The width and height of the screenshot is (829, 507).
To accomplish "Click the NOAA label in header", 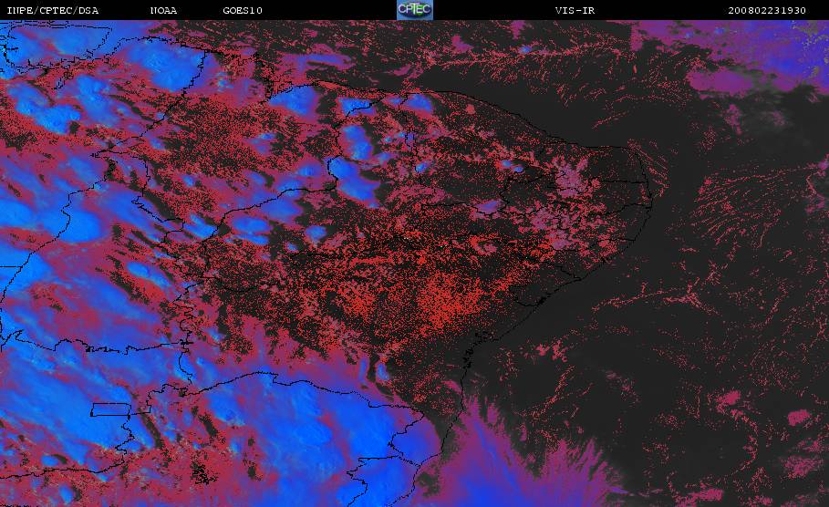I will point(163,11).
